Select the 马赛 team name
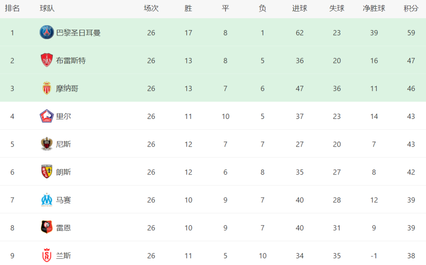Image resolution: width=426 pixels, height=265 pixels. coord(63,200)
